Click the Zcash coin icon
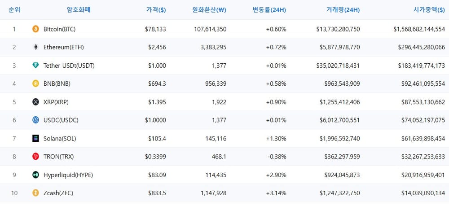449x206 pixels. click(35, 193)
